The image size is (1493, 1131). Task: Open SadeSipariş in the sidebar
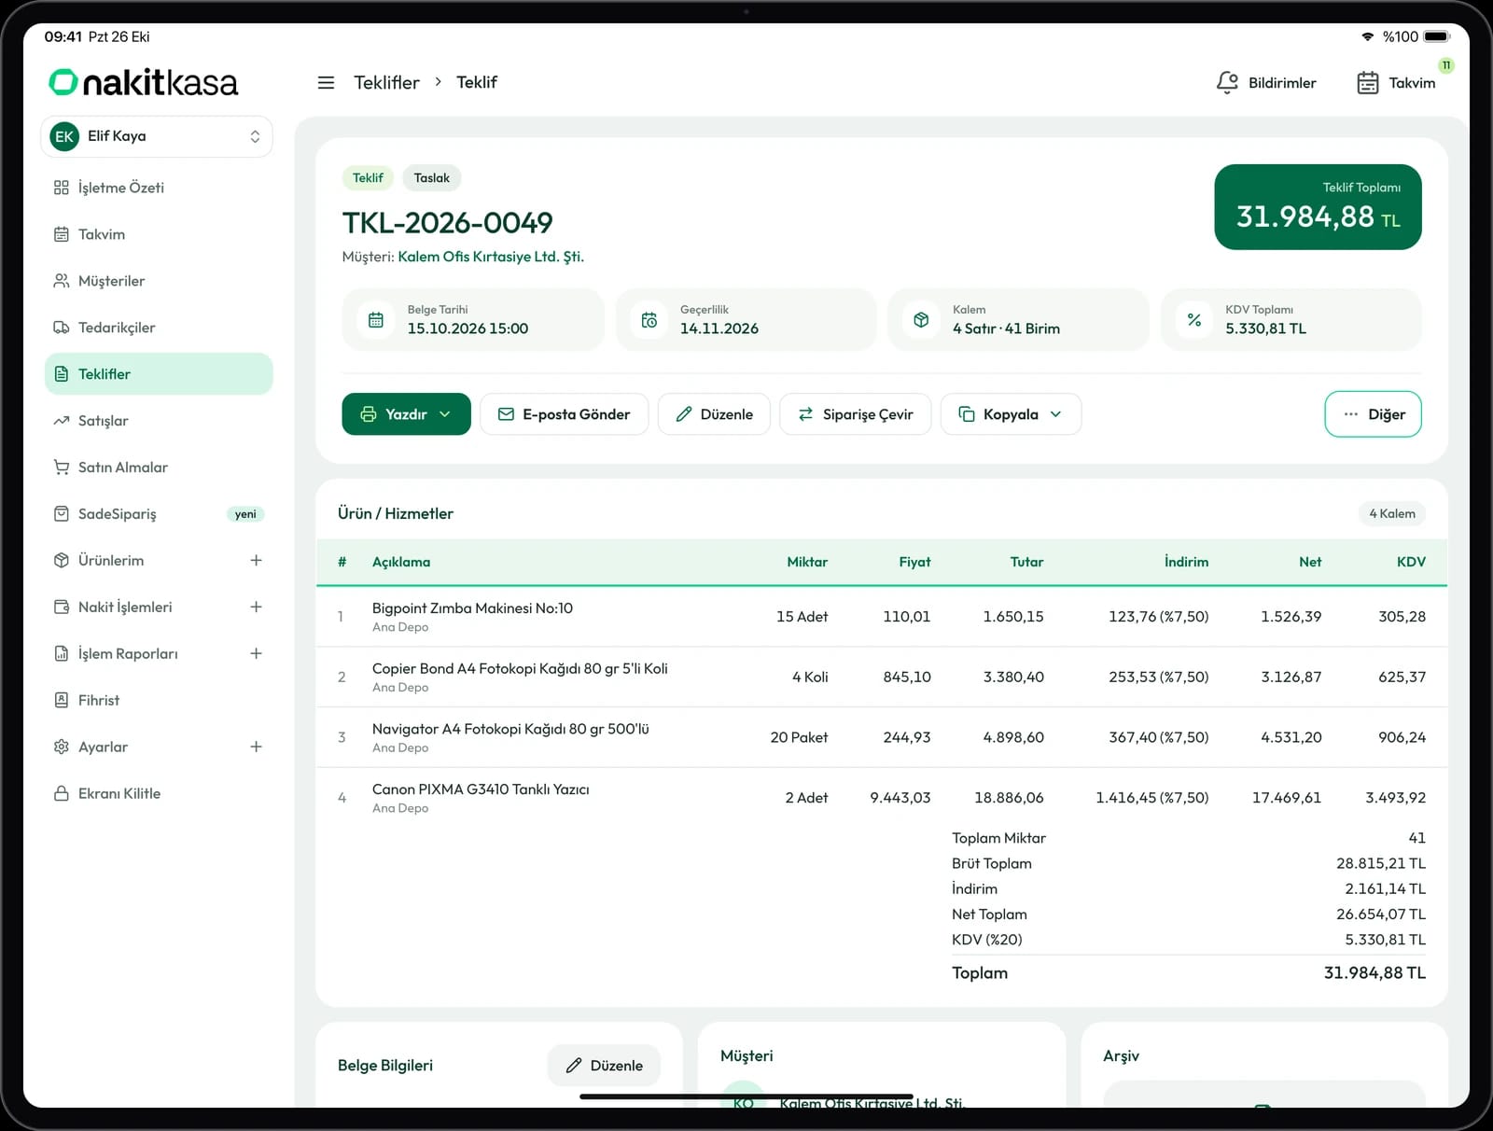[159, 514]
